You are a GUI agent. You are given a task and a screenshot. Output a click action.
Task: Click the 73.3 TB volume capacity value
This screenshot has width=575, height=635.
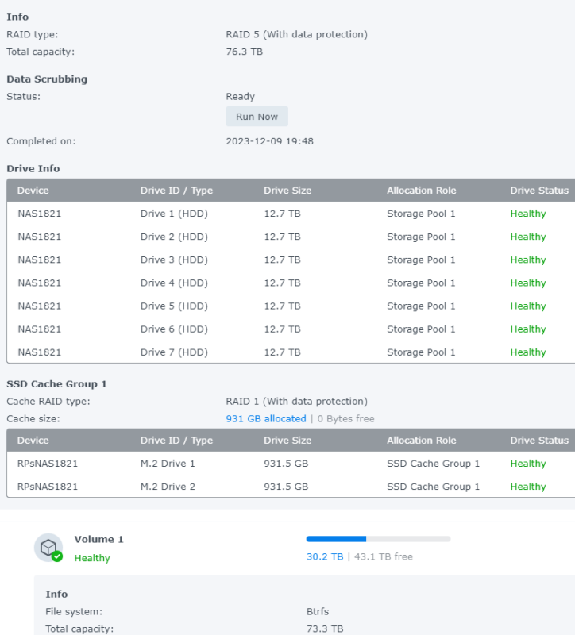pos(325,629)
